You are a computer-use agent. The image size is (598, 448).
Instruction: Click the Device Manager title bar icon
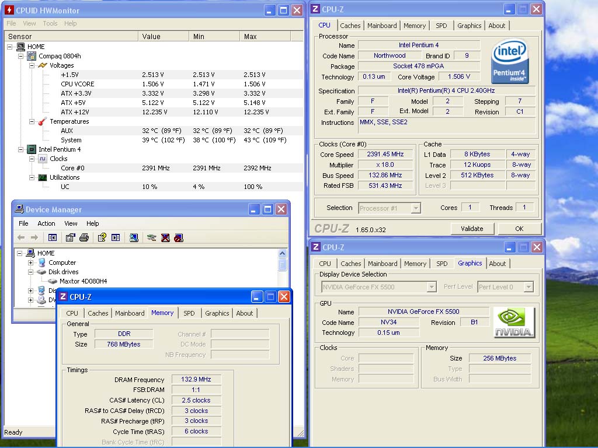click(x=19, y=209)
